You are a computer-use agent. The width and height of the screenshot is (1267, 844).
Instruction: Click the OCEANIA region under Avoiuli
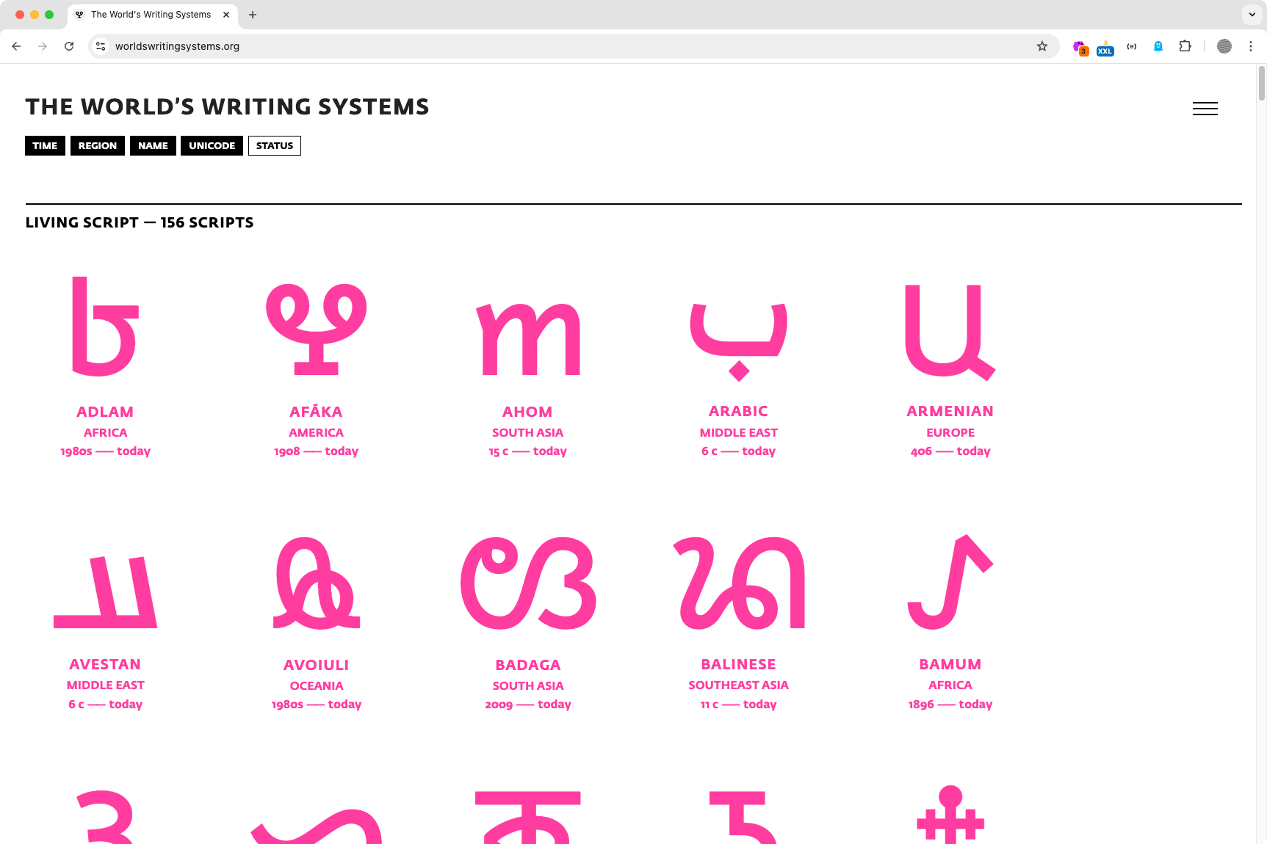coord(317,685)
